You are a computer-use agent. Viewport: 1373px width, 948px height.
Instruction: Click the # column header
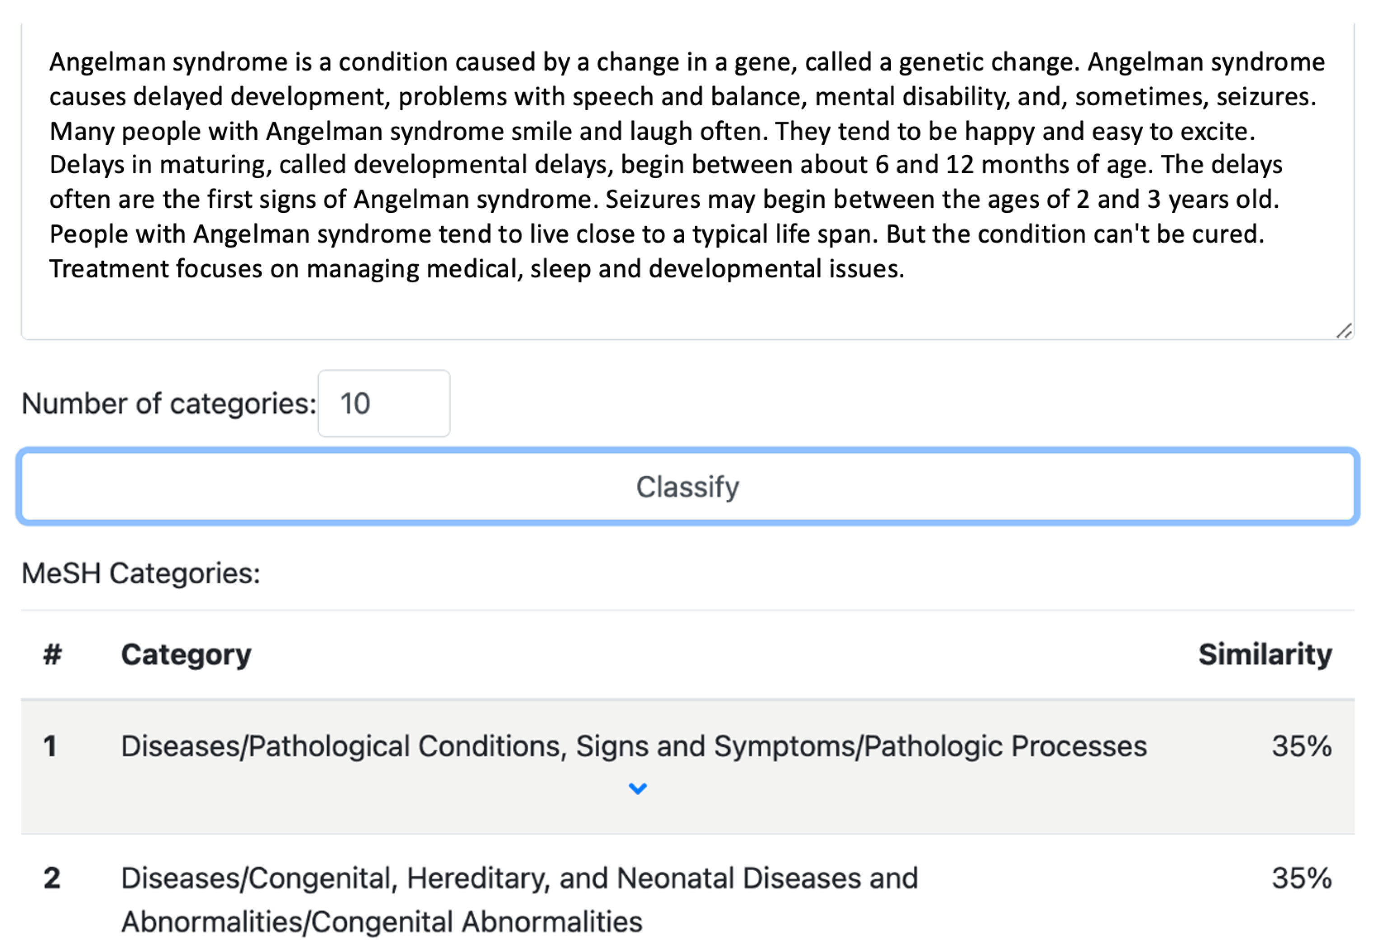coord(52,655)
